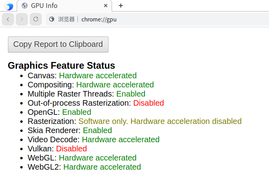Click the Canvas hardware accelerated status
The width and height of the screenshot is (269, 176).
coord(98,75)
